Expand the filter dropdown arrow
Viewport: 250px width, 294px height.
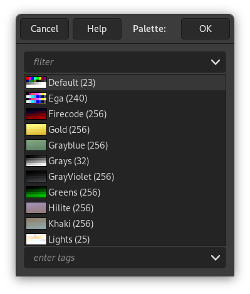pyautogui.click(x=216, y=62)
